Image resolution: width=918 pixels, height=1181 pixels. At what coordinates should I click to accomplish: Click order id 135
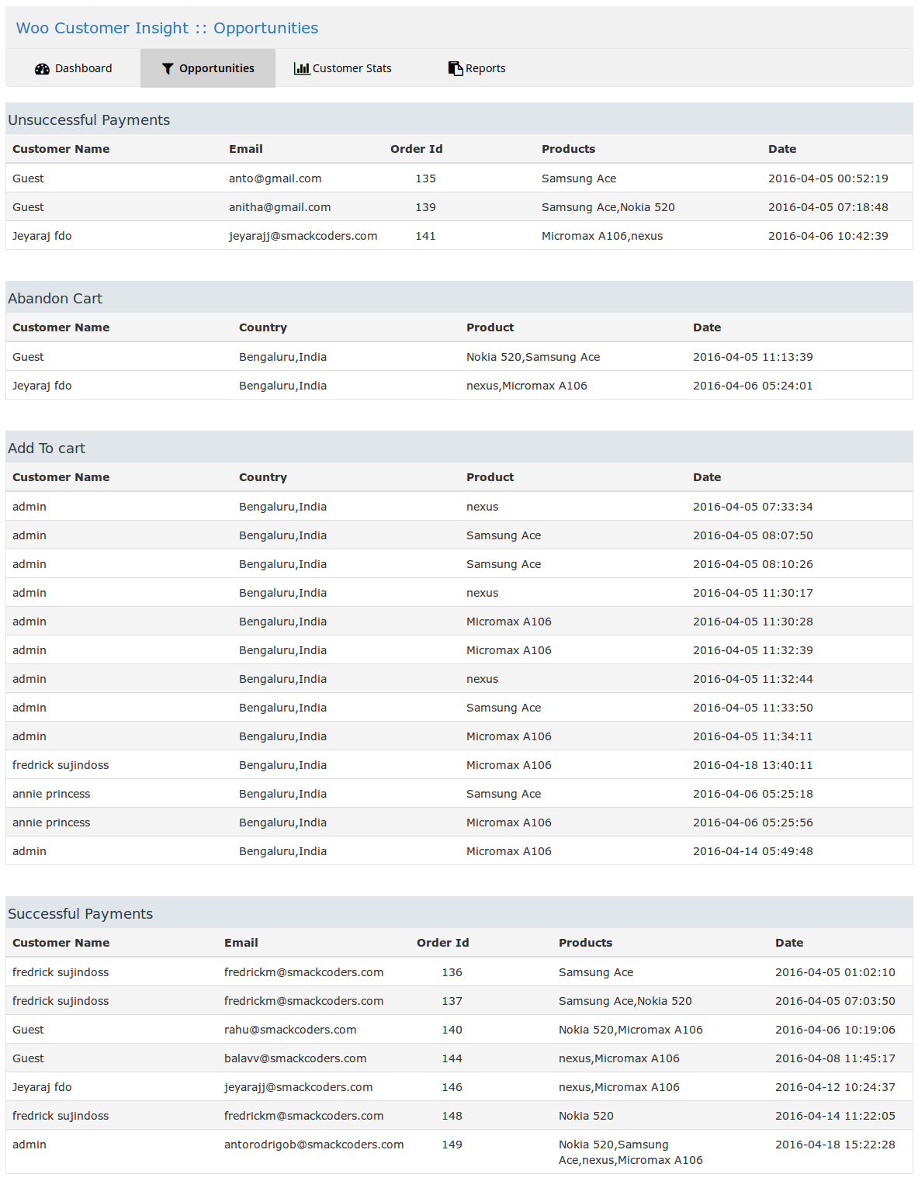(x=425, y=178)
